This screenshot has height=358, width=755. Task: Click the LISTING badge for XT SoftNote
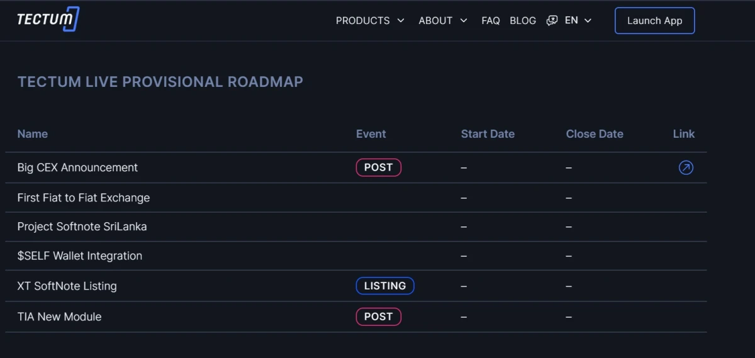pos(385,286)
